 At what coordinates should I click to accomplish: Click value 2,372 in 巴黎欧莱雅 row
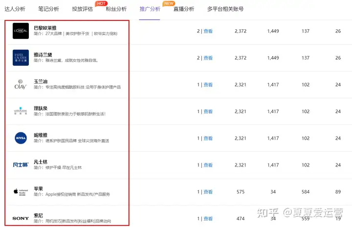click(x=241, y=31)
